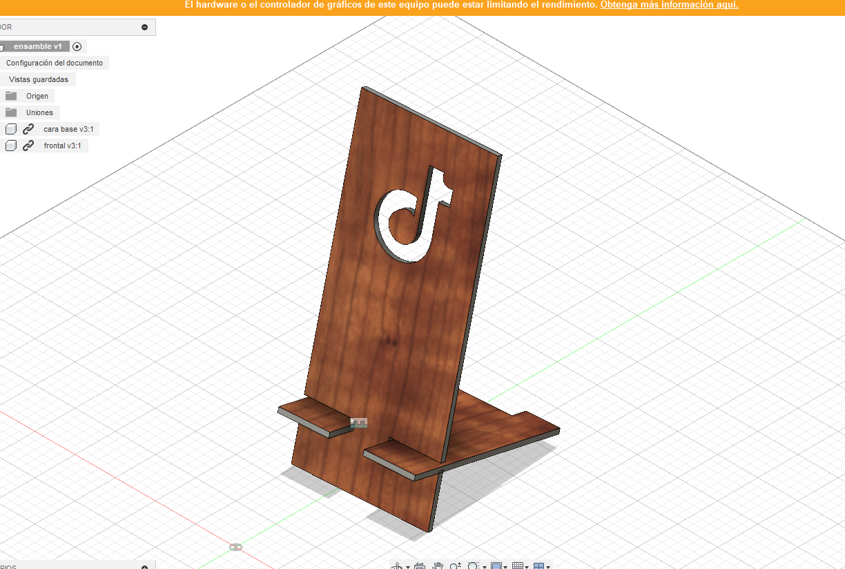The height and width of the screenshot is (569, 845).
Task: Select the Origen text label
Action: click(x=37, y=96)
